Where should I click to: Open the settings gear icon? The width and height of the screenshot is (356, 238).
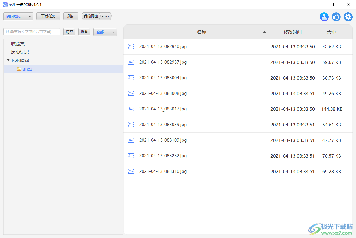pos(348,17)
